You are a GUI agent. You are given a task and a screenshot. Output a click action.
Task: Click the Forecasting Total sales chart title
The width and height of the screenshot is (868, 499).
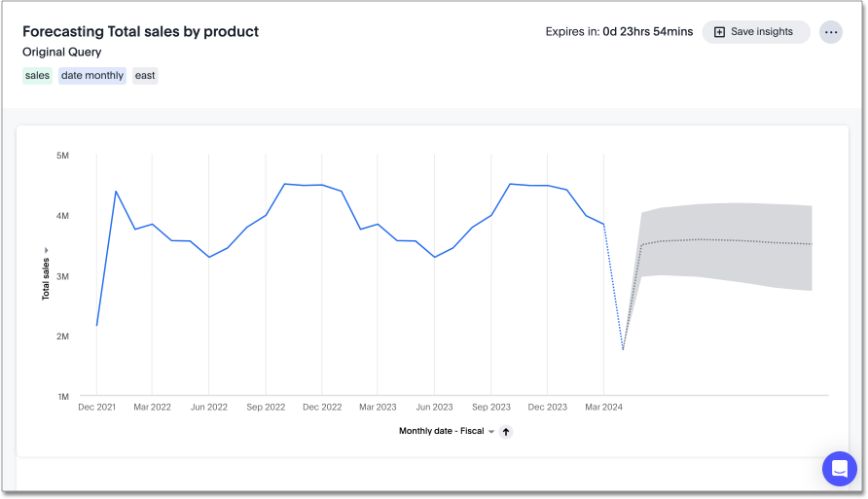pos(140,31)
